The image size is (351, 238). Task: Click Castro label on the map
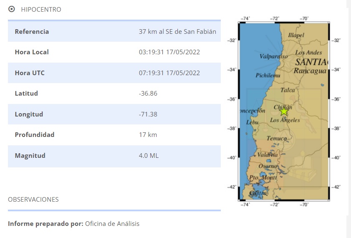click(x=258, y=193)
